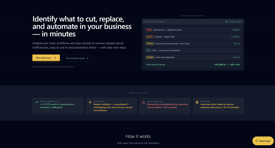Image resolution: width=275 pixels, height=148 pixels.
Task: Open the Need help? chat widget
Action: [263, 141]
